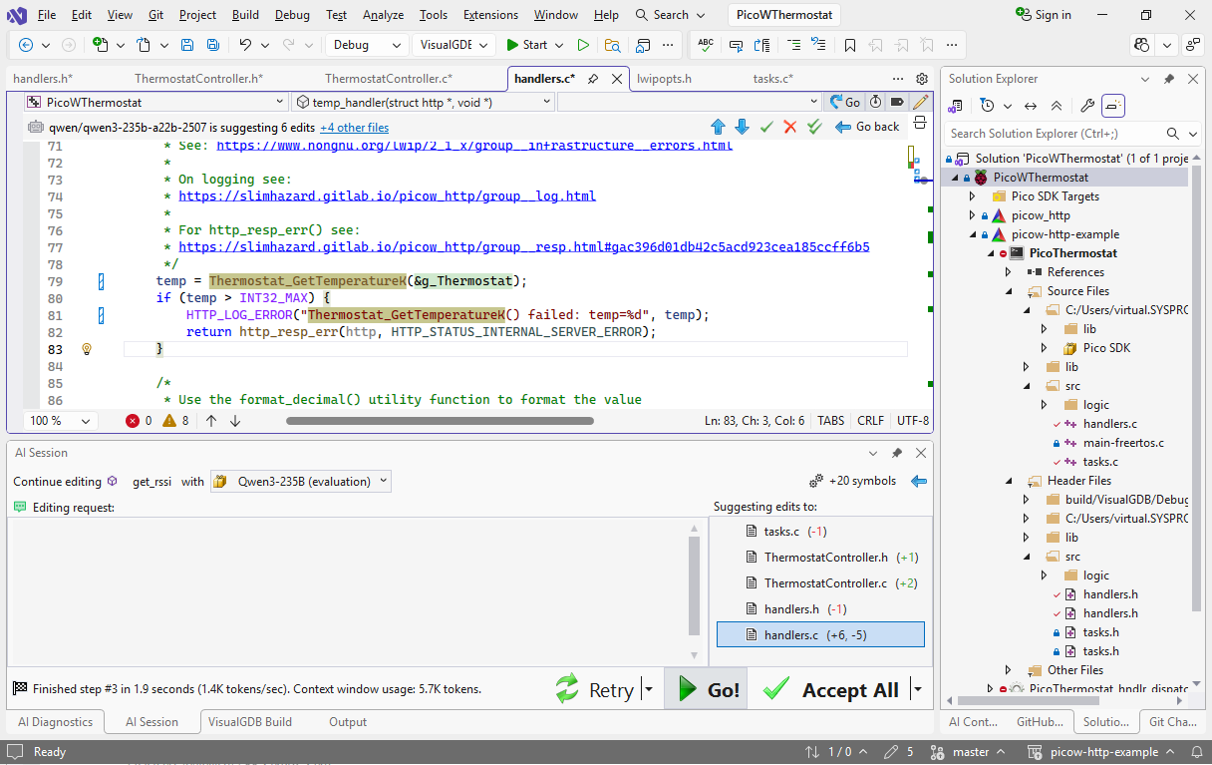Toggle Sync with Active Document in Solution Explorer
This screenshot has width=1212, height=765.
[x=1031, y=106]
